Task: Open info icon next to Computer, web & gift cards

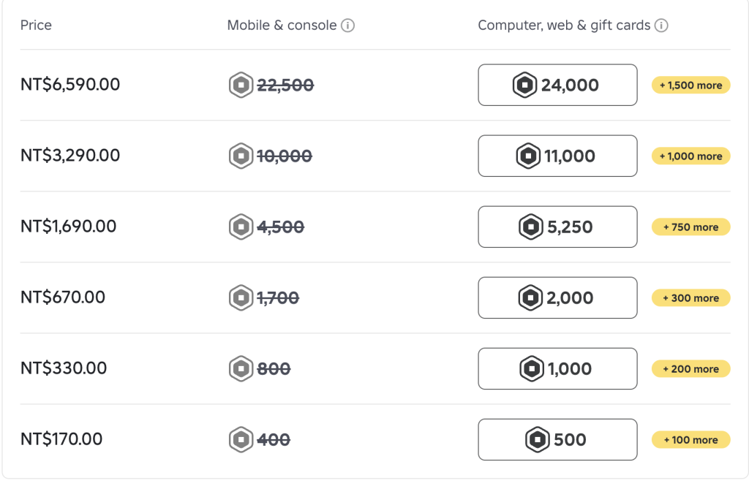Action: coord(661,26)
